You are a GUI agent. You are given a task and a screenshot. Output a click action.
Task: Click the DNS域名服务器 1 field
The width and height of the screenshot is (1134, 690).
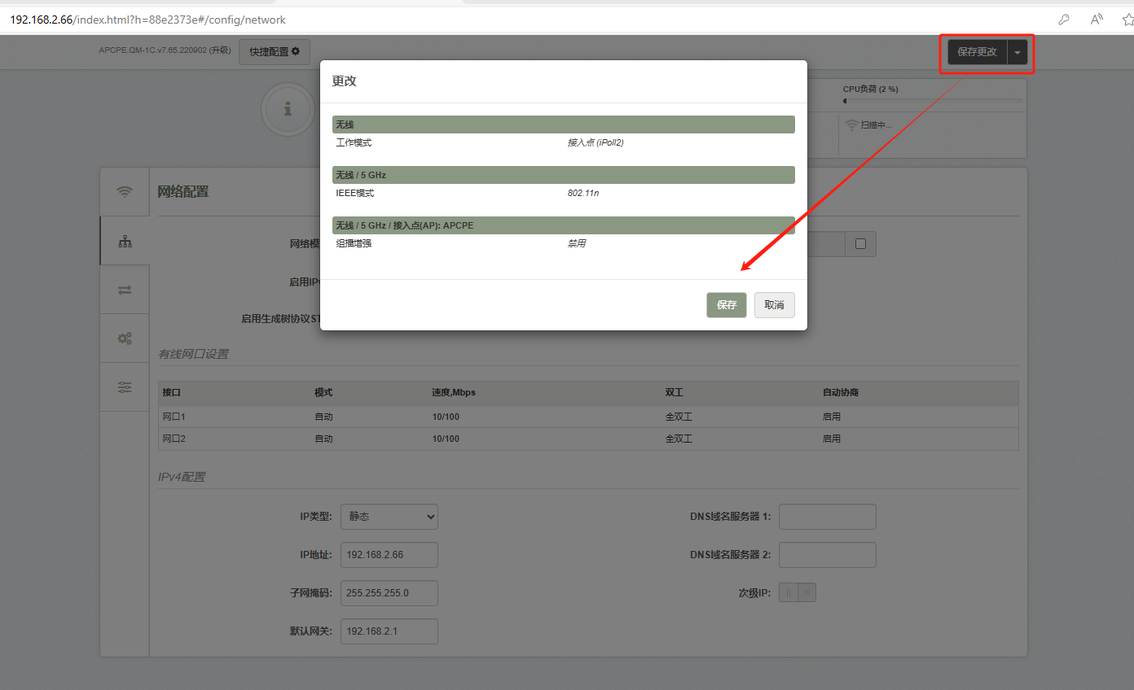[827, 517]
